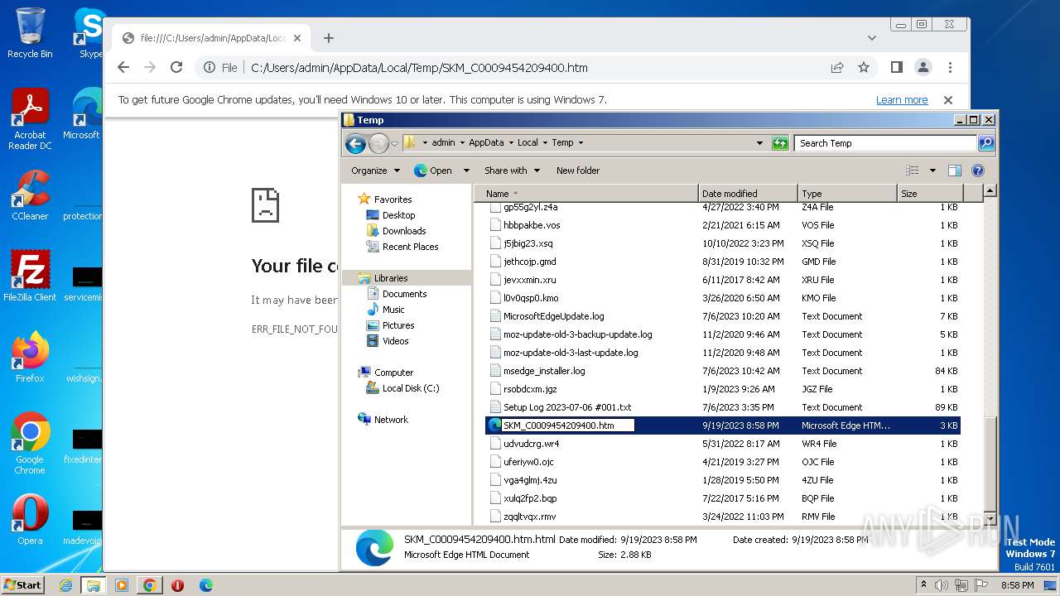1060x596 pixels.
Task: Click the file rename text box
Action: click(x=567, y=425)
